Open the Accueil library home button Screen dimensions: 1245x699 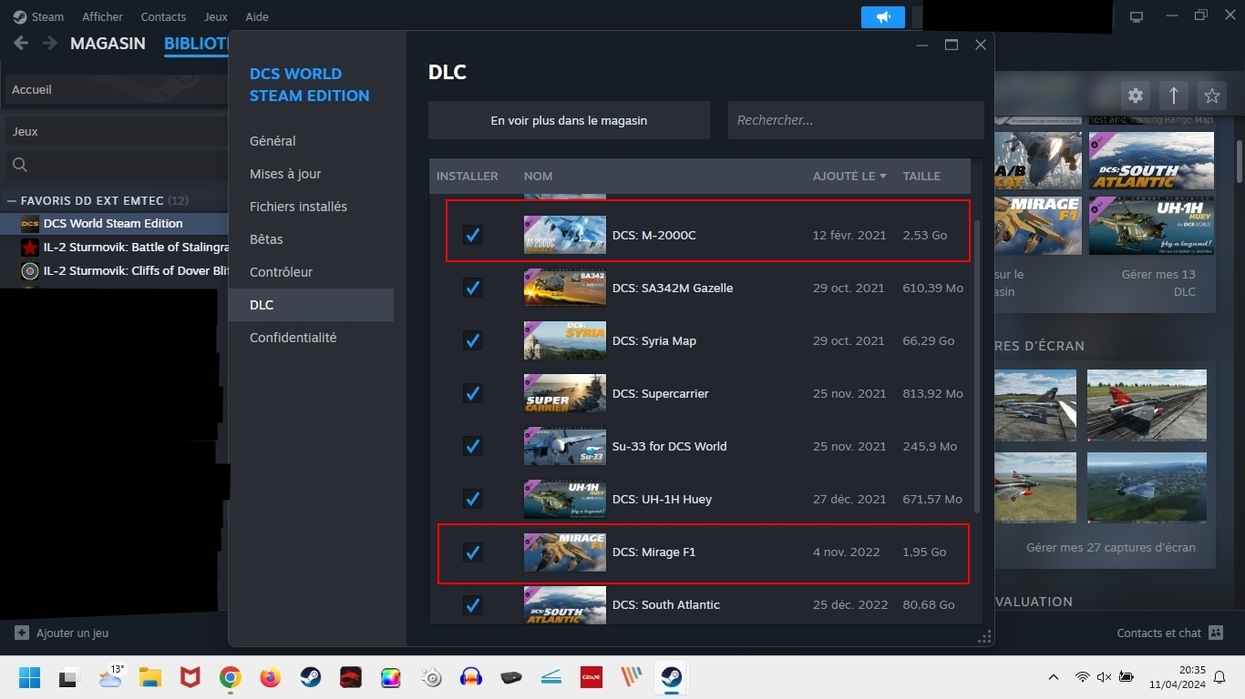117,89
